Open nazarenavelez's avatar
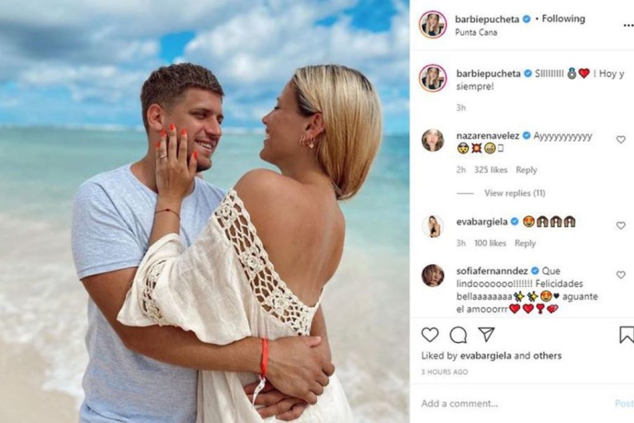 tap(433, 141)
